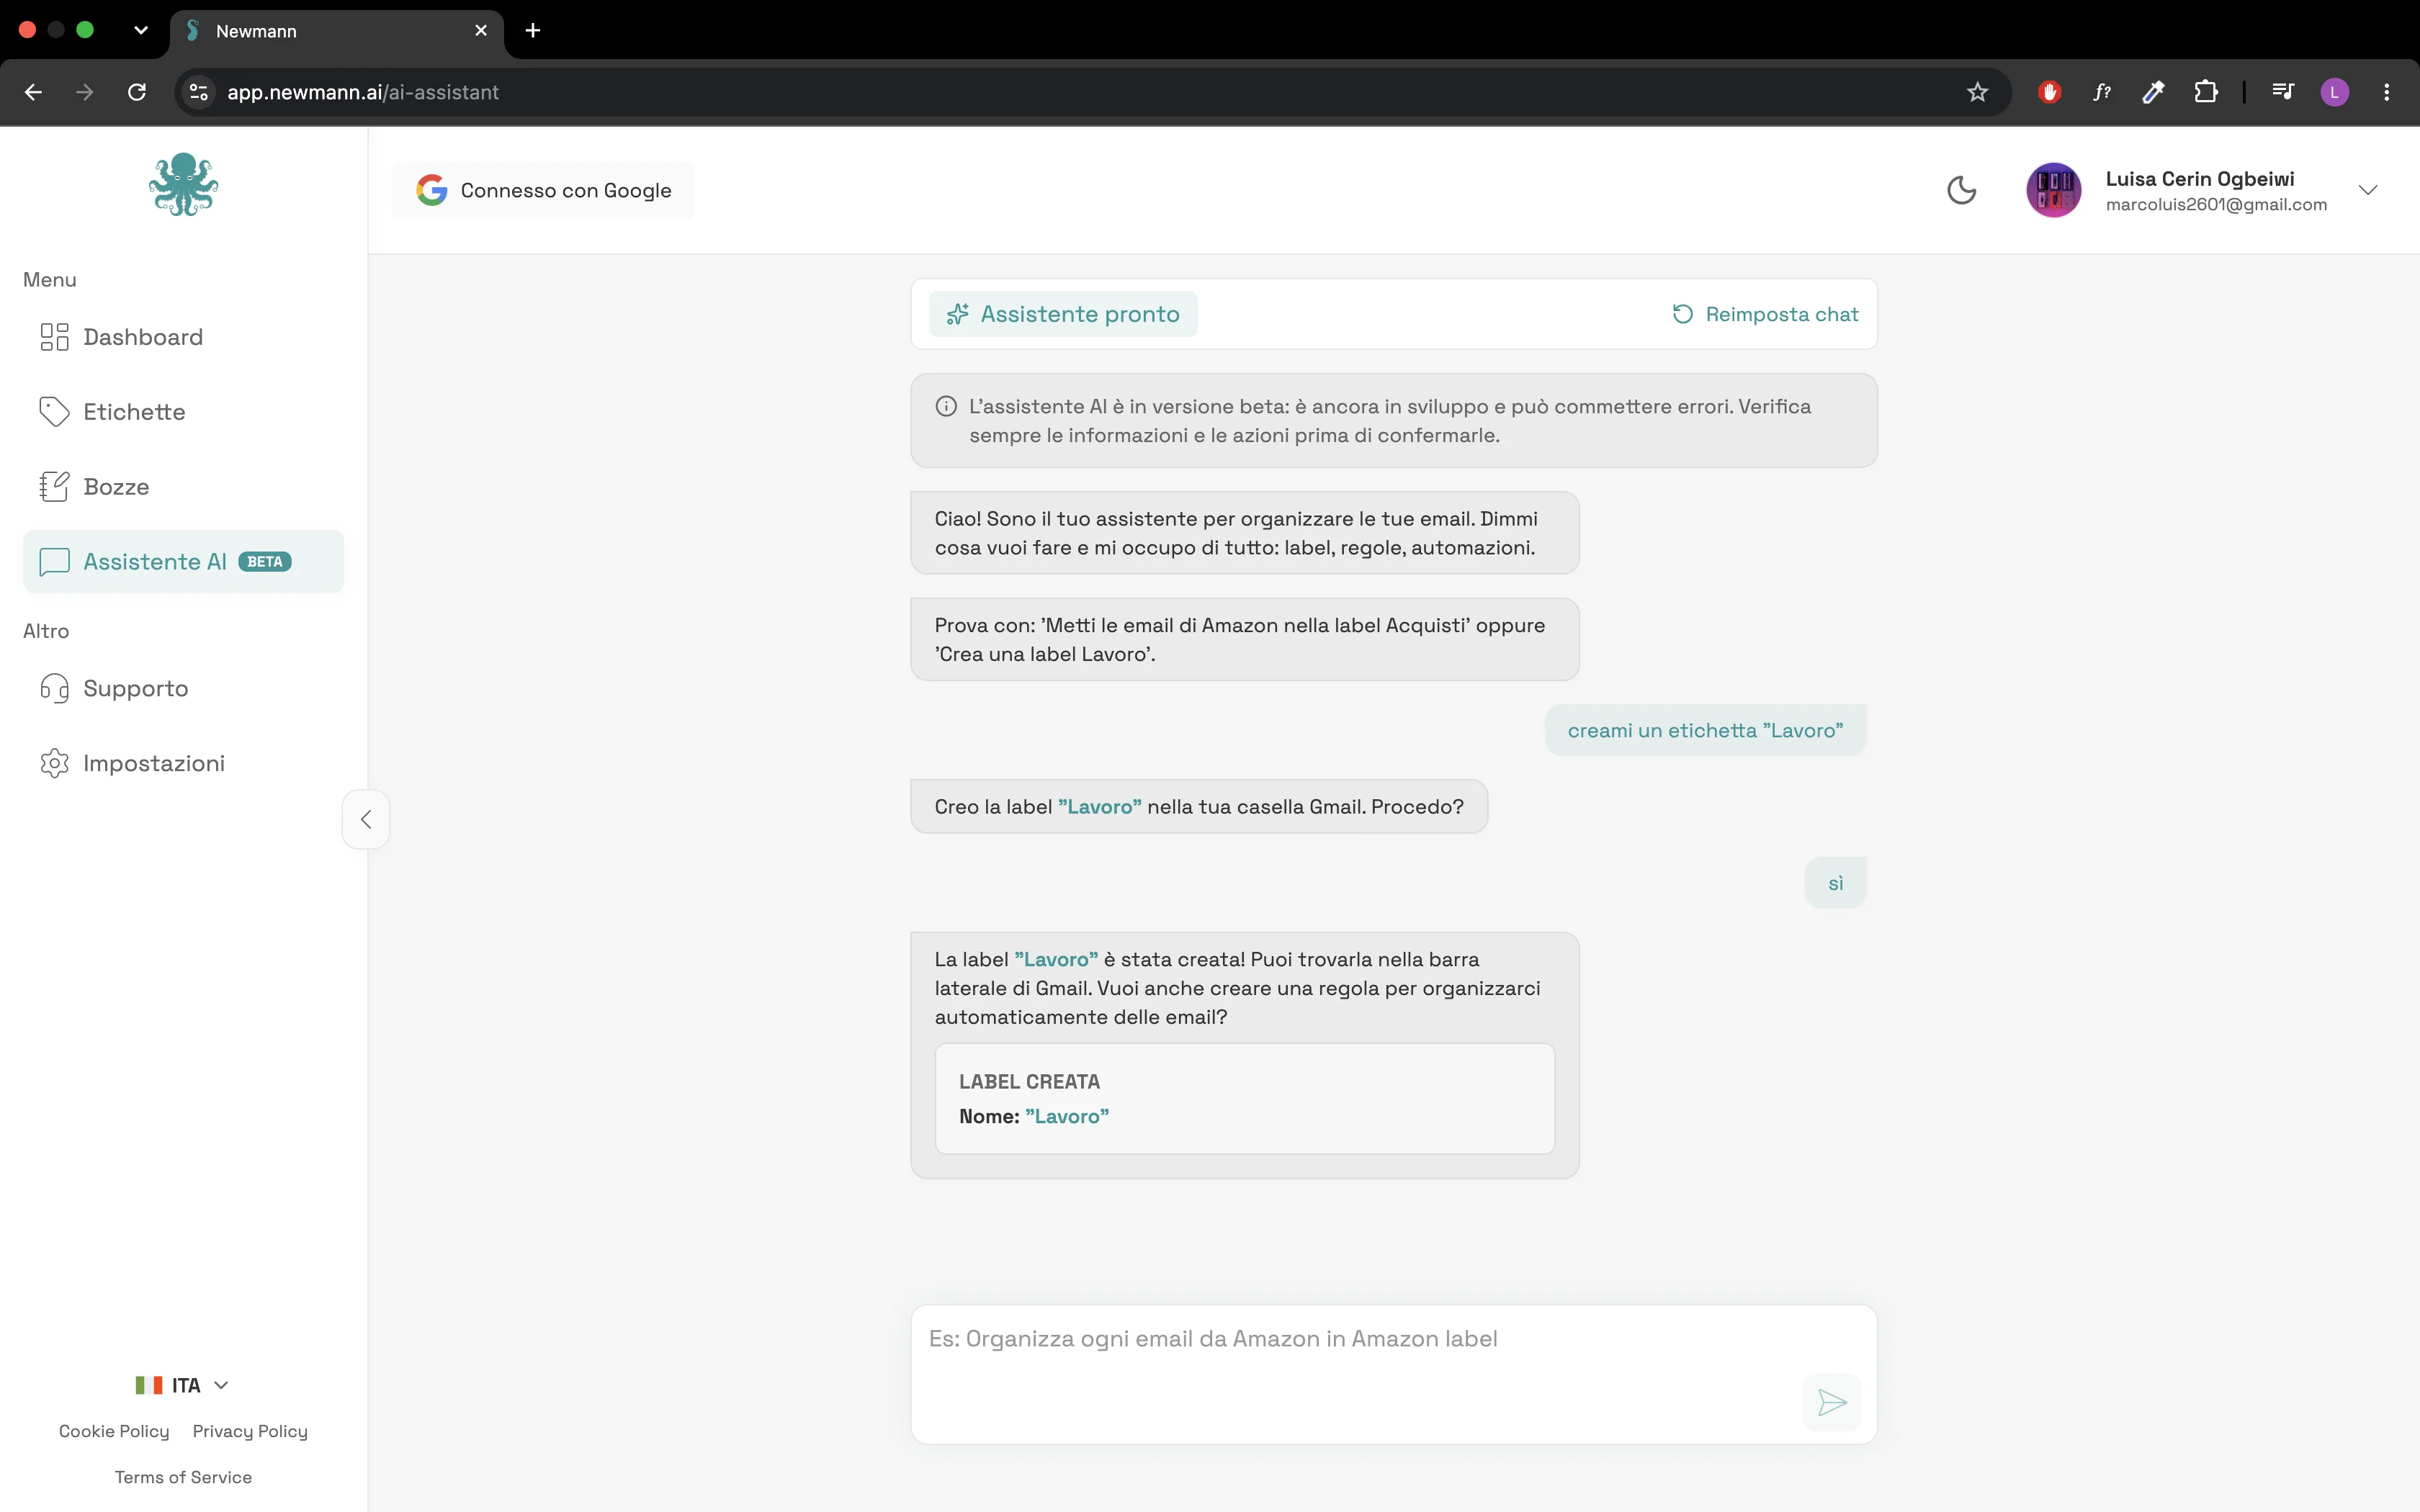Open the Terms of Service link

(183, 1477)
